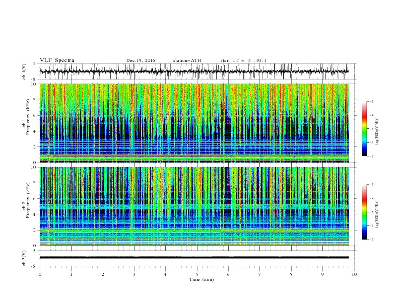The image size is (399, 308).
Task: Click the ch.2 colorbar "log(PSD)(V²/Hz)" label
Action: pos(377,214)
